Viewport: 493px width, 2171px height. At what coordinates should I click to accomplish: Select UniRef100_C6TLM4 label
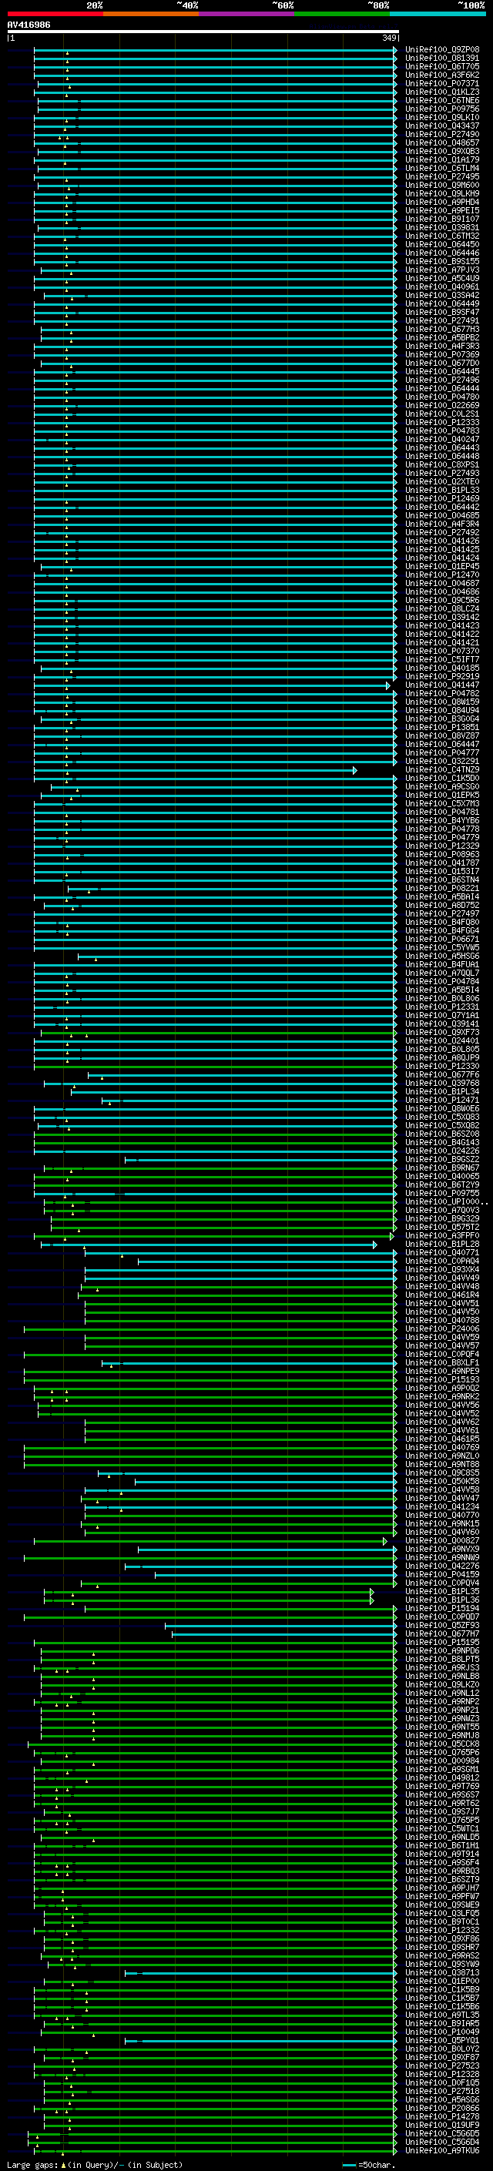(x=442, y=168)
